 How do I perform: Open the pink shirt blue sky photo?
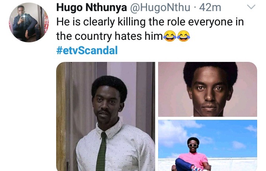point(208,146)
